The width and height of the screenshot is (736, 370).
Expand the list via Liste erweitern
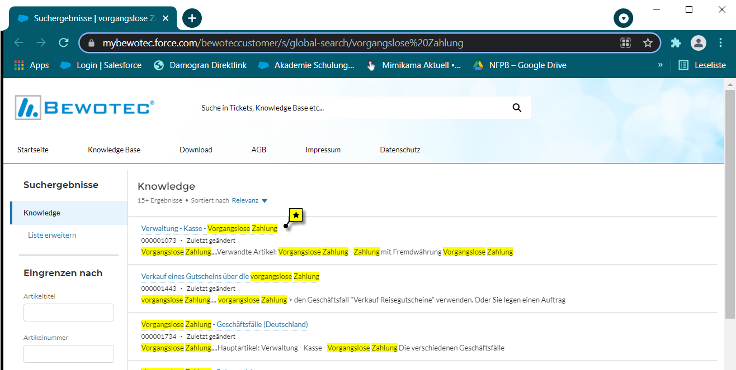(x=52, y=235)
